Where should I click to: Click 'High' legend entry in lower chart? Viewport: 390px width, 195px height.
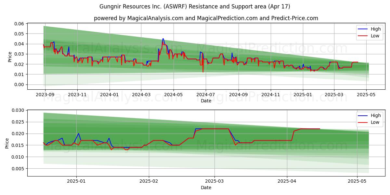pos(376,115)
